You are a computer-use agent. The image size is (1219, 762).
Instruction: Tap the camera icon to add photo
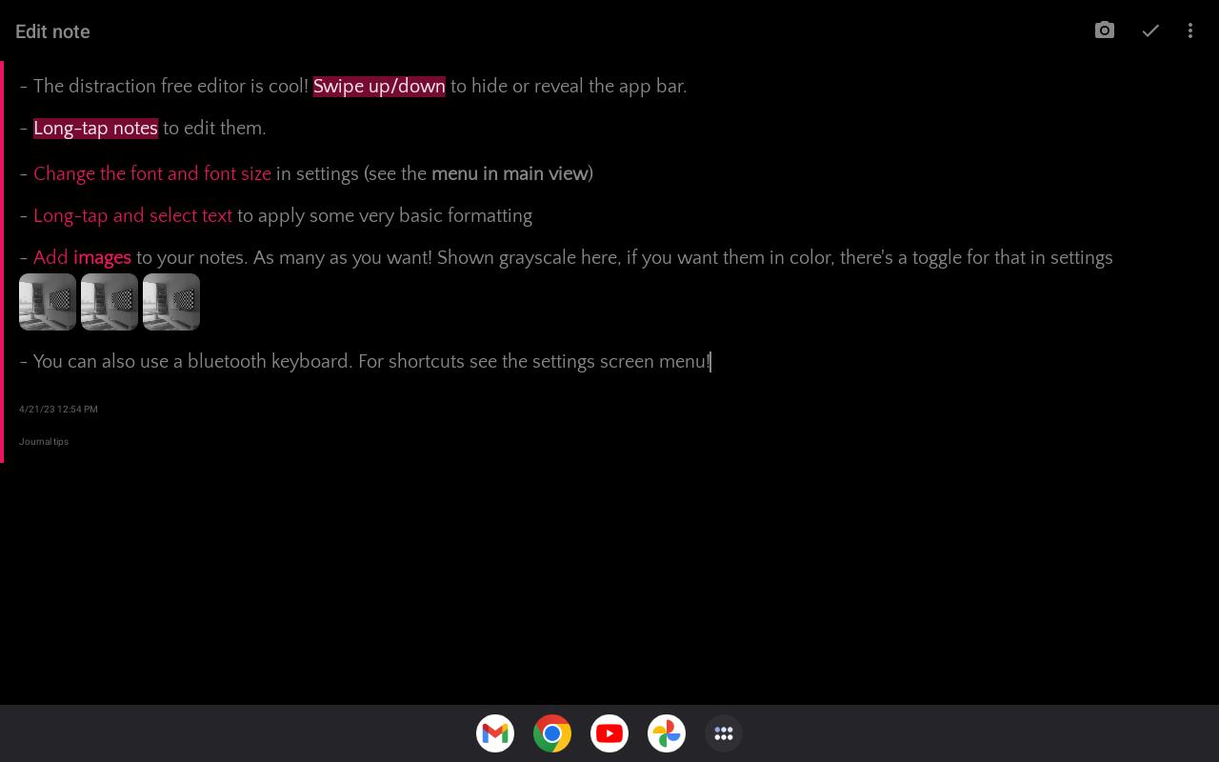(x=1105, y=30)
